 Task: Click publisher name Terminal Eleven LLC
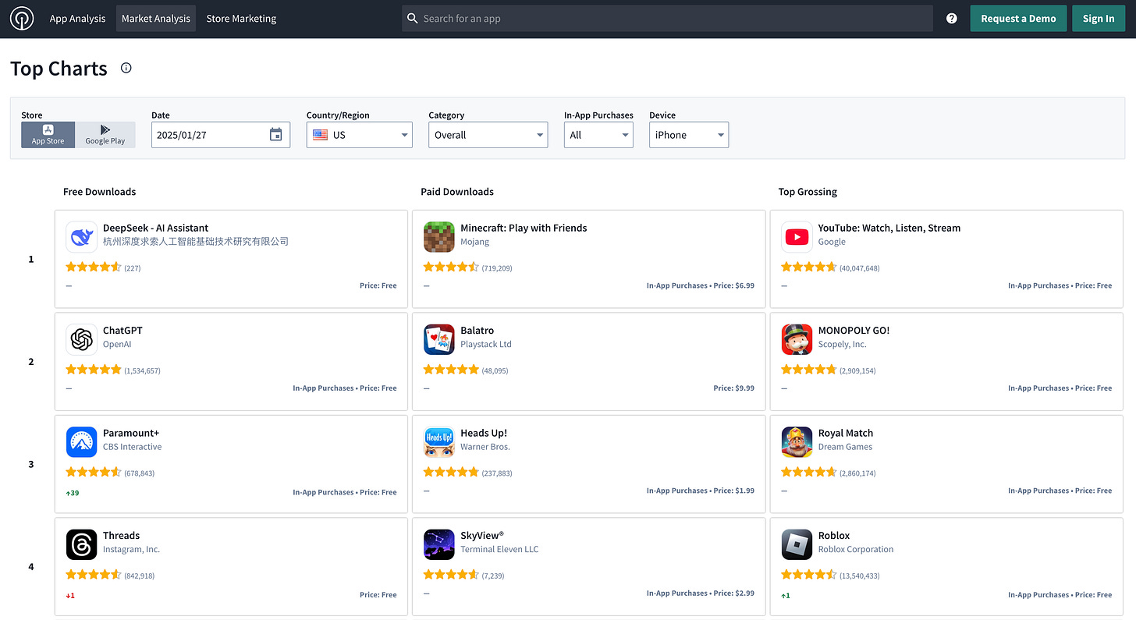pos(499,549)
